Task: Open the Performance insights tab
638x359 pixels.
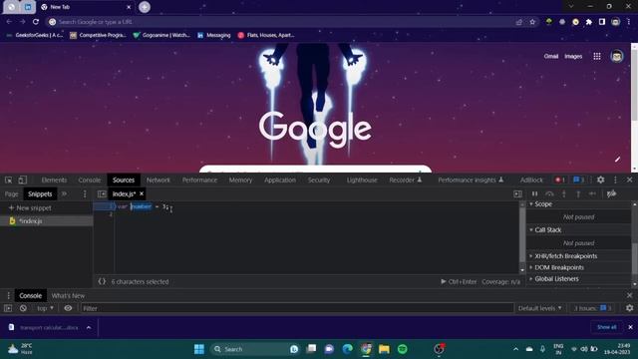Action: 471,179
